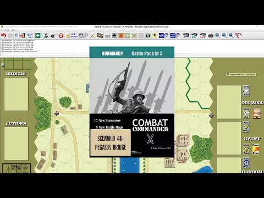Screen dimensions: 264x198
Task: Click the tan roundel nationality icon
Action: [x=134, y=35]
